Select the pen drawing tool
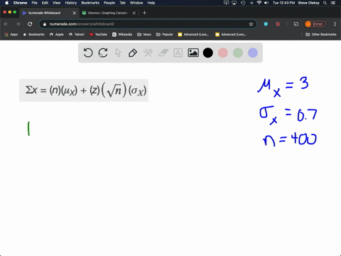 [133, 53]
